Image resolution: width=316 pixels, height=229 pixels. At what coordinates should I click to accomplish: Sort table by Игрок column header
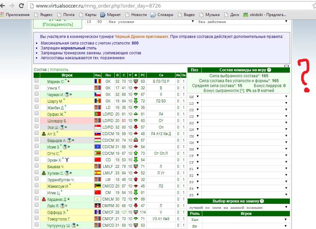[67, 75]
